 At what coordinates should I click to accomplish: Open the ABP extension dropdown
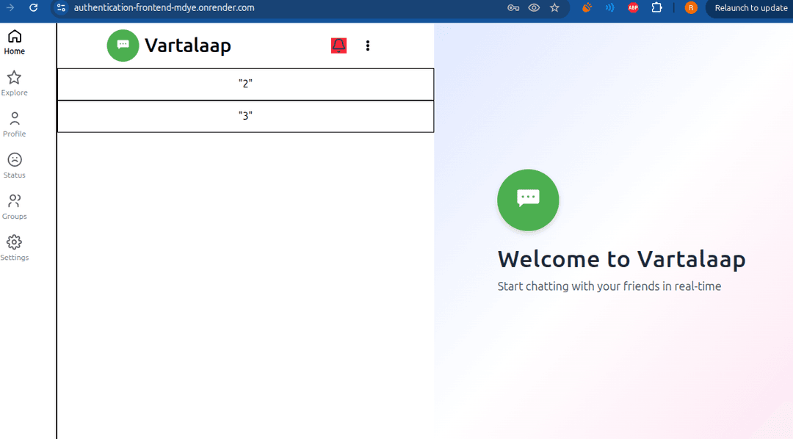tap(632, 7)
